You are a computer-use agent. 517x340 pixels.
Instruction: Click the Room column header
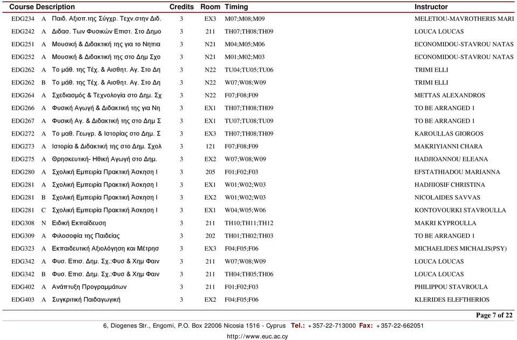pyautogui.click(x=210, y=7)
